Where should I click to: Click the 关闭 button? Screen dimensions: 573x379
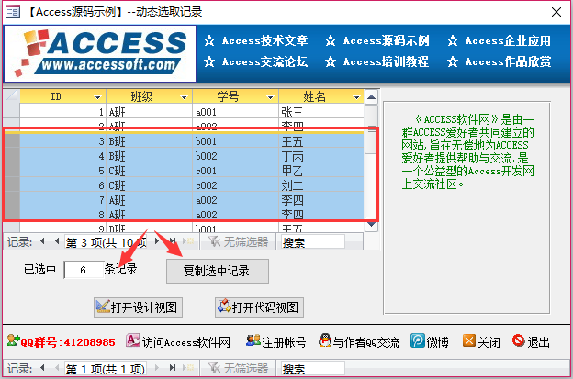pyautogui.click(x=481, y=341)
